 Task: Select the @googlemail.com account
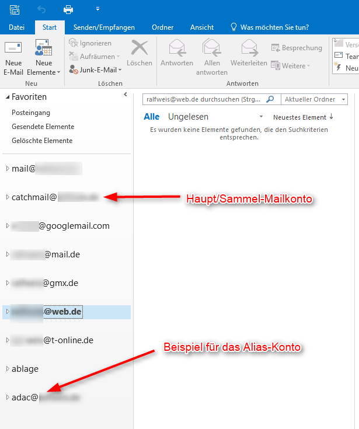click(x=60, y=226)
